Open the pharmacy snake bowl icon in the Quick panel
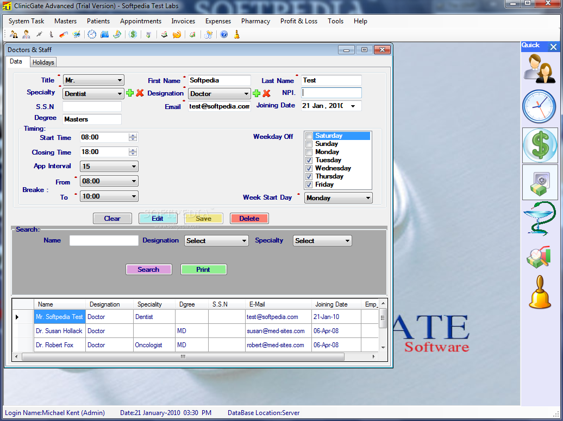The height and width of the screenshot is (421, 563). (540, 219)
